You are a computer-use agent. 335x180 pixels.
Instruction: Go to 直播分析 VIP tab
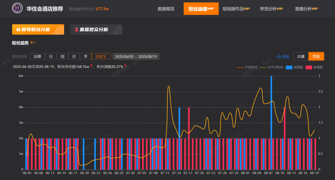[x=306, y=9]
